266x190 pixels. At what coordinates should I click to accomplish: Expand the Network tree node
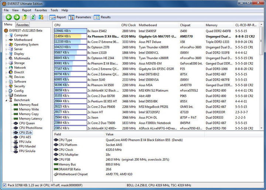point(6,68)
